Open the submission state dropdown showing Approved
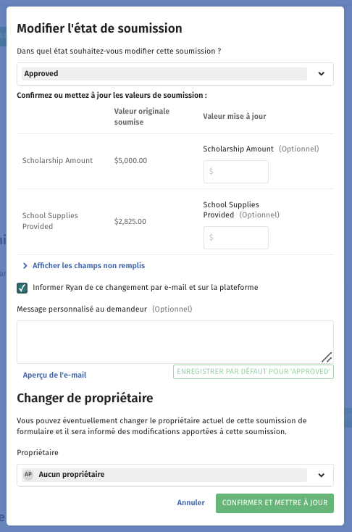352x532 pixels. pos(175,74)
